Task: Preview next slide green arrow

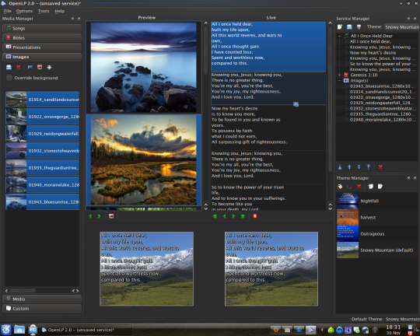Action: click(x=100, y=216)
